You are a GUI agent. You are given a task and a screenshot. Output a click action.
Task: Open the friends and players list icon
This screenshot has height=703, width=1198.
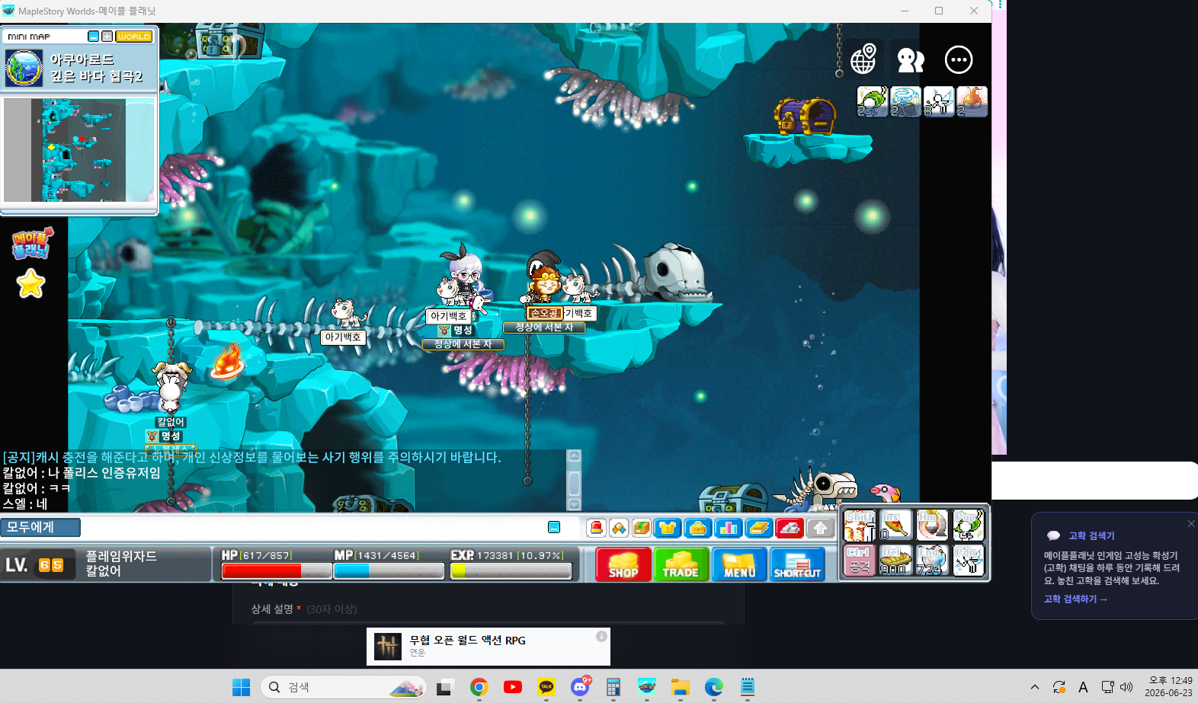coord(911,59)
